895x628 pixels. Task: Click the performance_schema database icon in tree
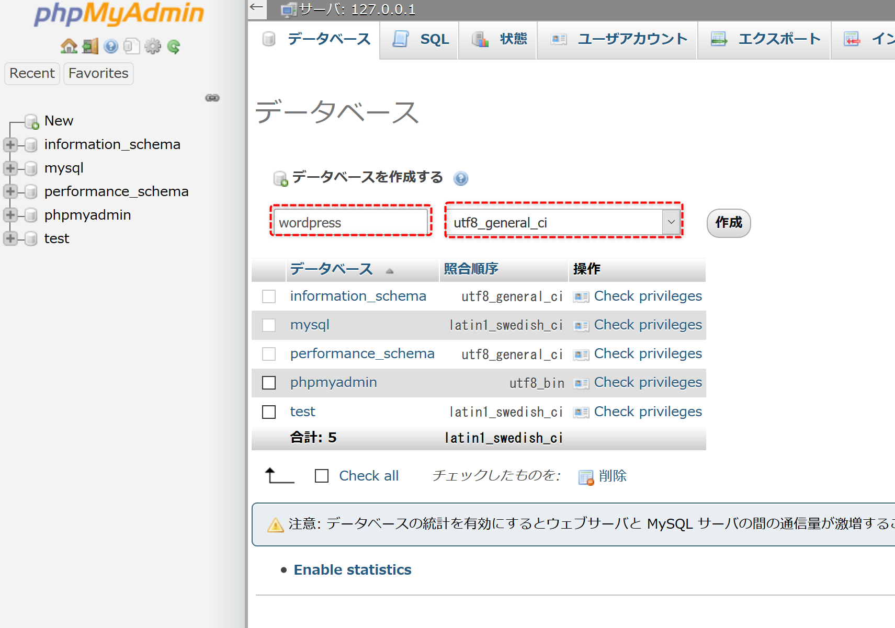coord(31,191)
